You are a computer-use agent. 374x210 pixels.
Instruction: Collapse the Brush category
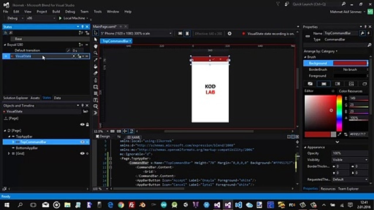pyautogui.click(x=305, y=57)
